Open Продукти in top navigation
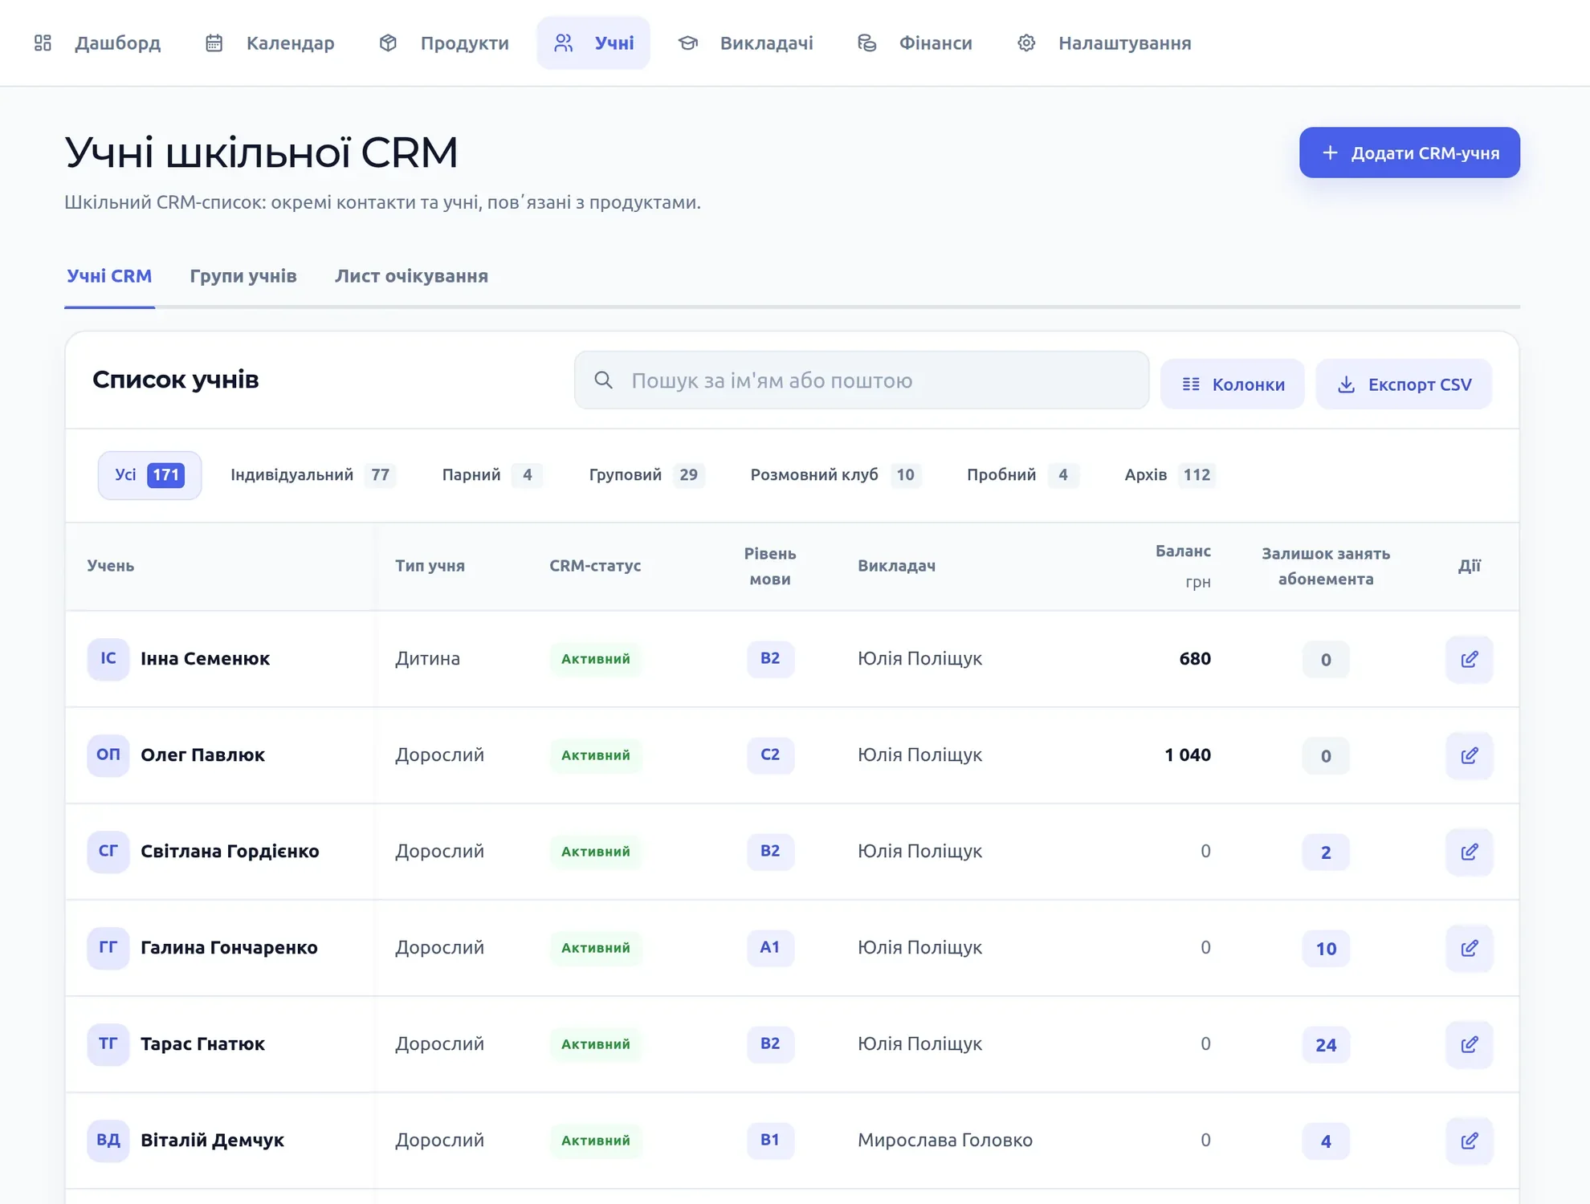1590x1204 pixels. tap(443, 43)
